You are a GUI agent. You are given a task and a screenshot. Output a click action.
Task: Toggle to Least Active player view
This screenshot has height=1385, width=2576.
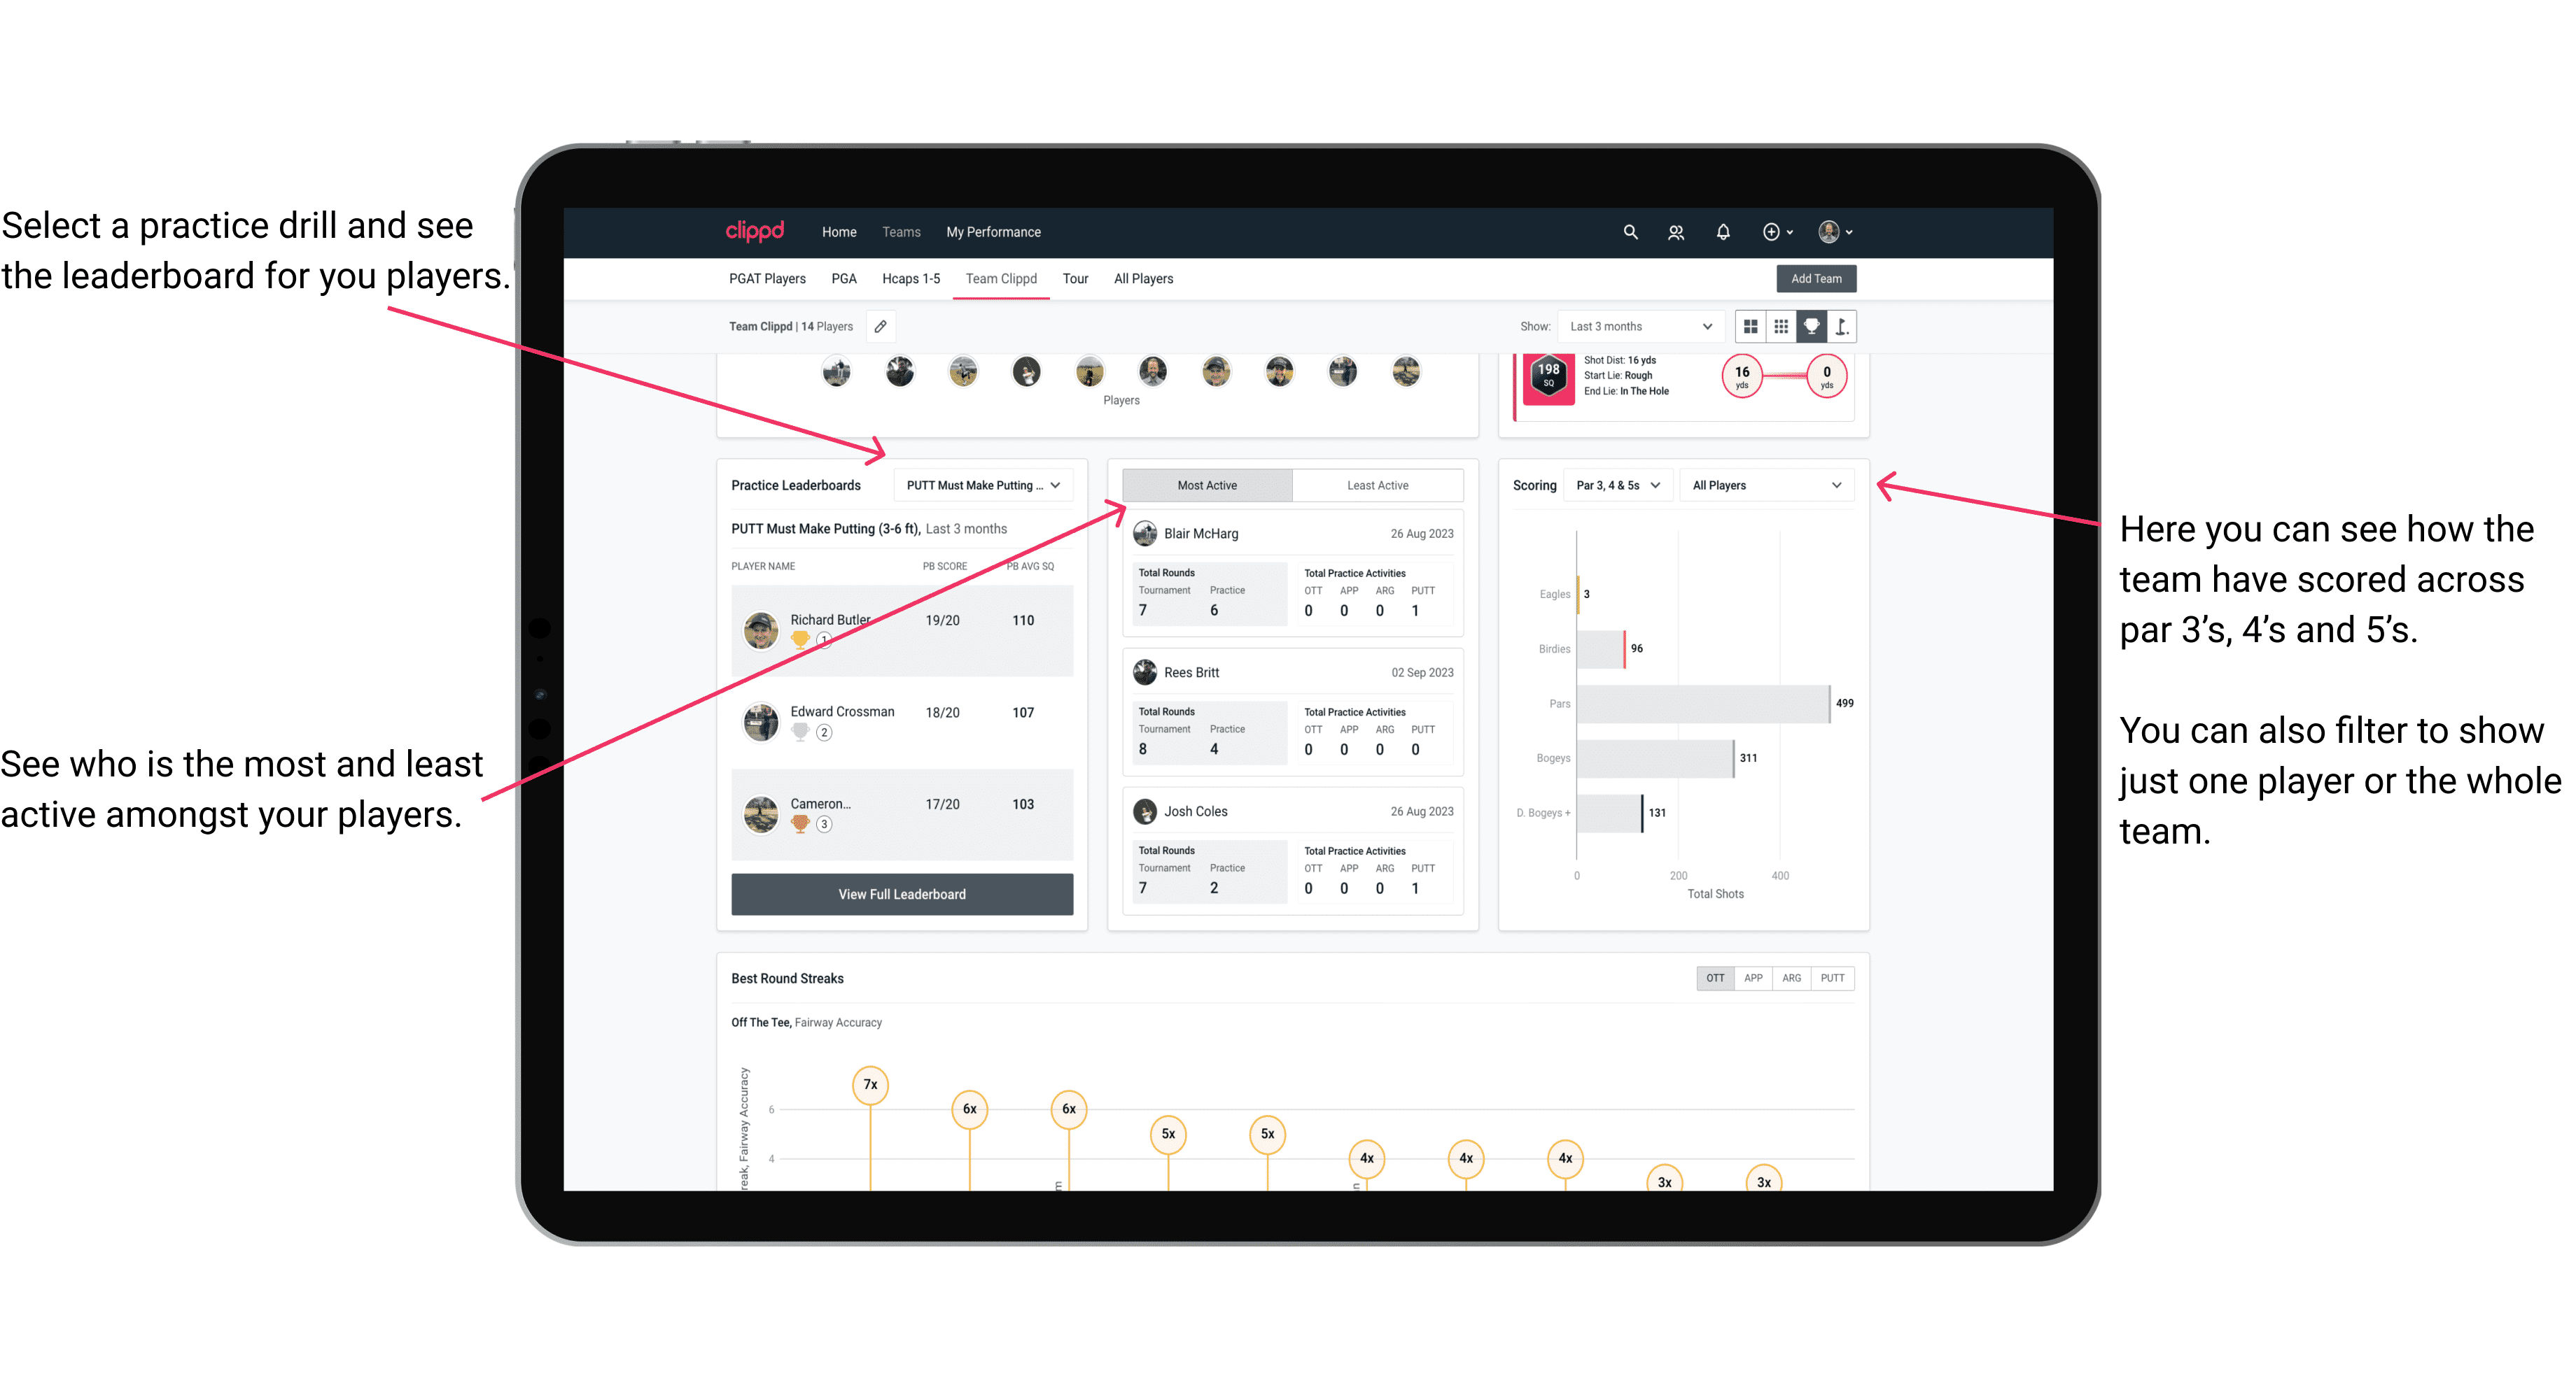pos(1375,486)
